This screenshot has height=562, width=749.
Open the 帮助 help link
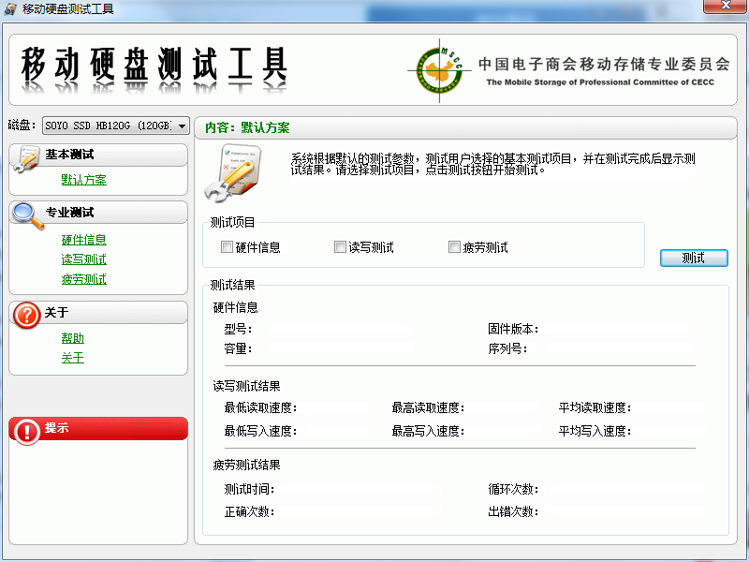(73, 338)
